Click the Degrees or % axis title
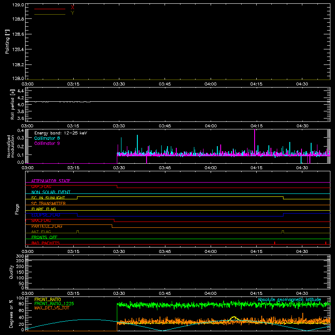The height and width of the screenshot is (335, 335). click(11, 314)
